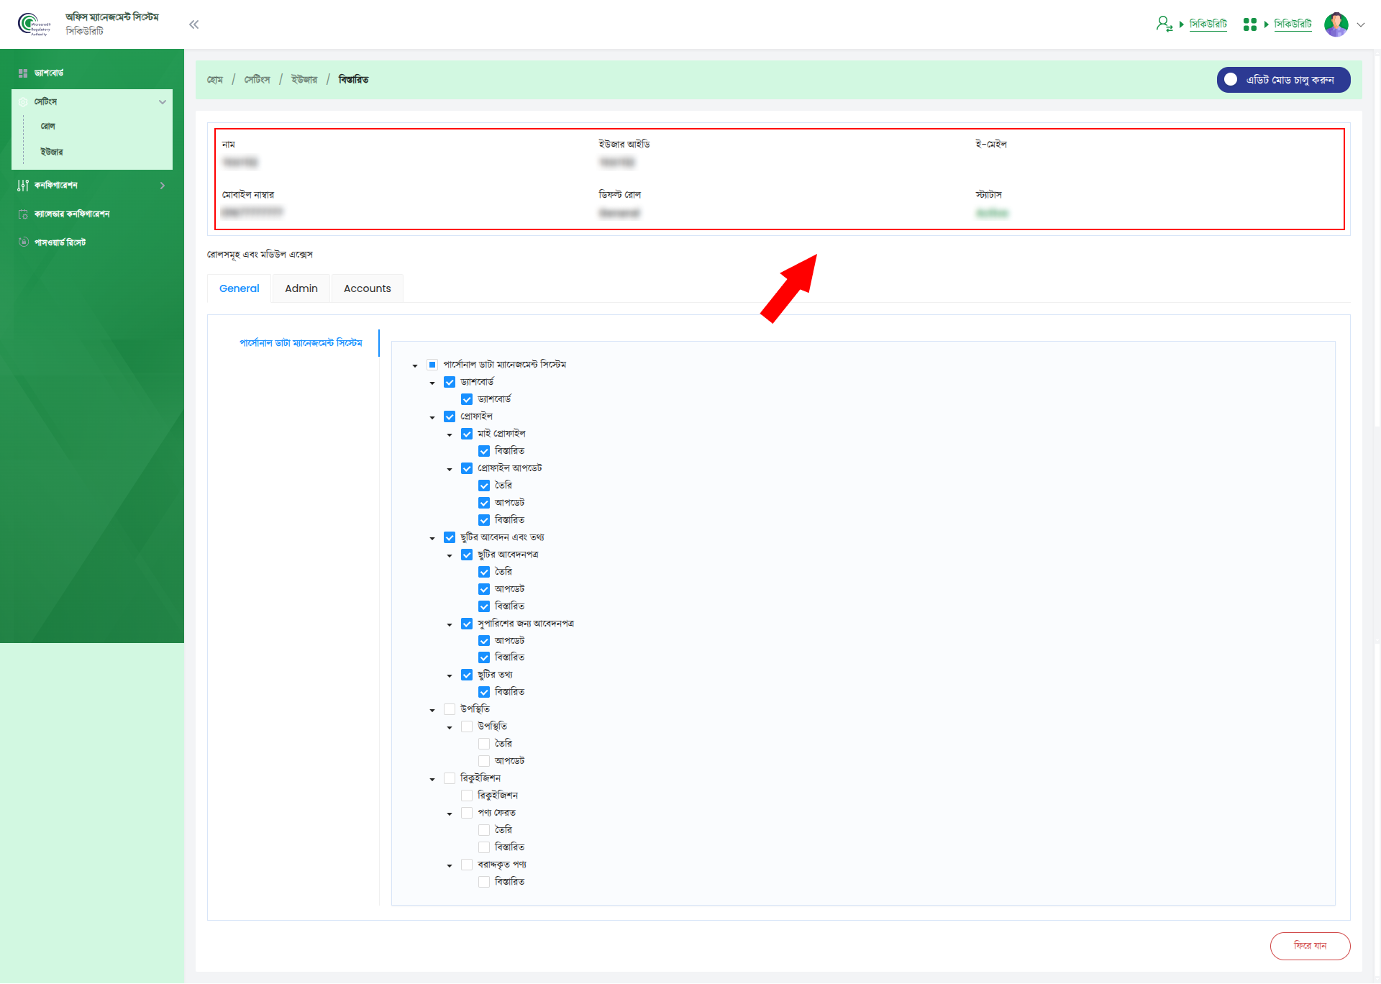Click the সেটিংস gear icon in sidebar

[x=23, y=102]
